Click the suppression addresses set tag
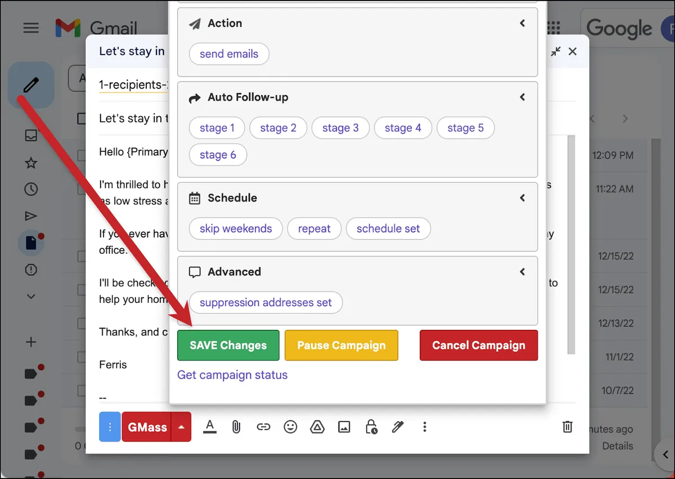Screen dimensions: 675x479 point(265,302)
